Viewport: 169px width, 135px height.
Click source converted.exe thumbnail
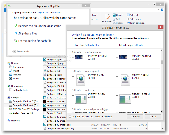coord(81,99)
